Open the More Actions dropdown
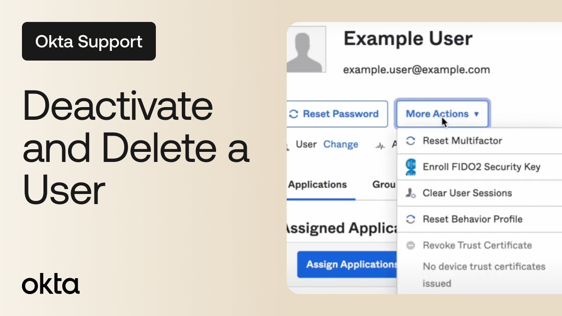 (443, 114)
